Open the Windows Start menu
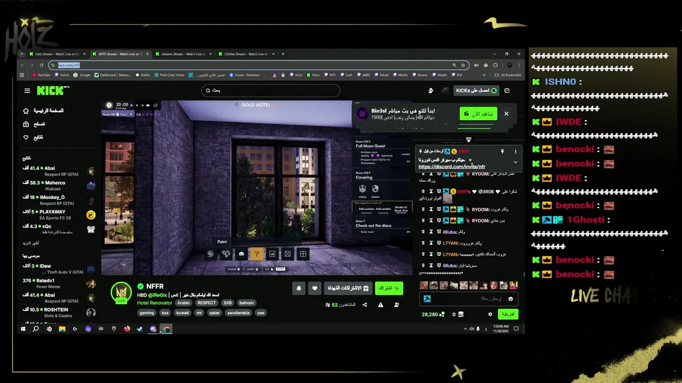Screen dimensions: 682x383 tap(23, 329)
